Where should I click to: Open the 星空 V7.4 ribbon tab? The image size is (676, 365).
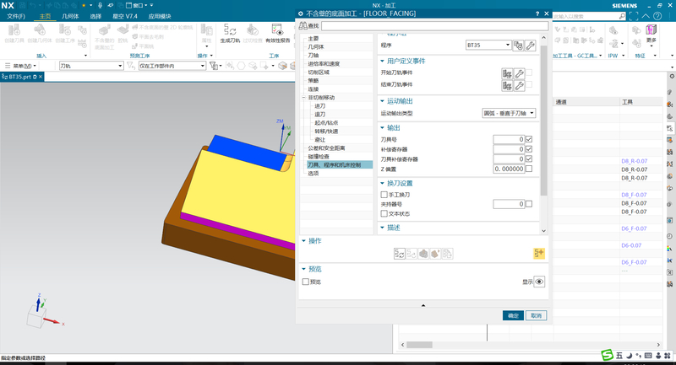tap(125, 16)
